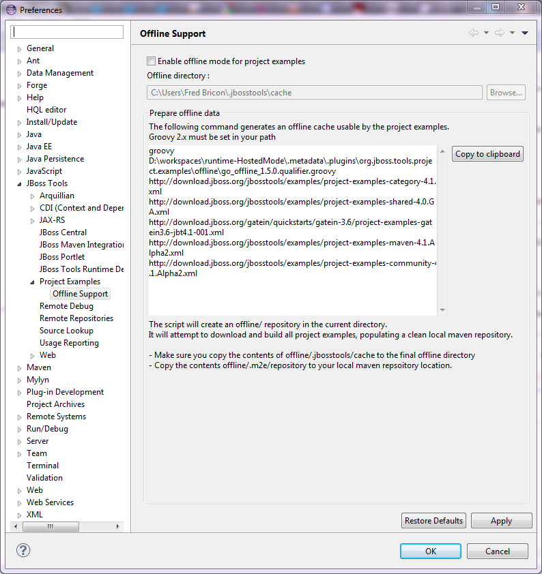Click the back navigation arrow icon

(473, 33)
